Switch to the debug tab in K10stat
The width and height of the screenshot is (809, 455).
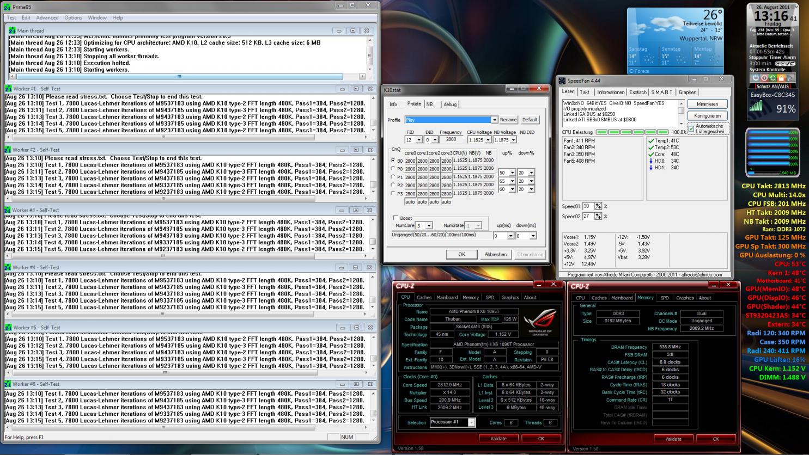click(x=450, y=104)
